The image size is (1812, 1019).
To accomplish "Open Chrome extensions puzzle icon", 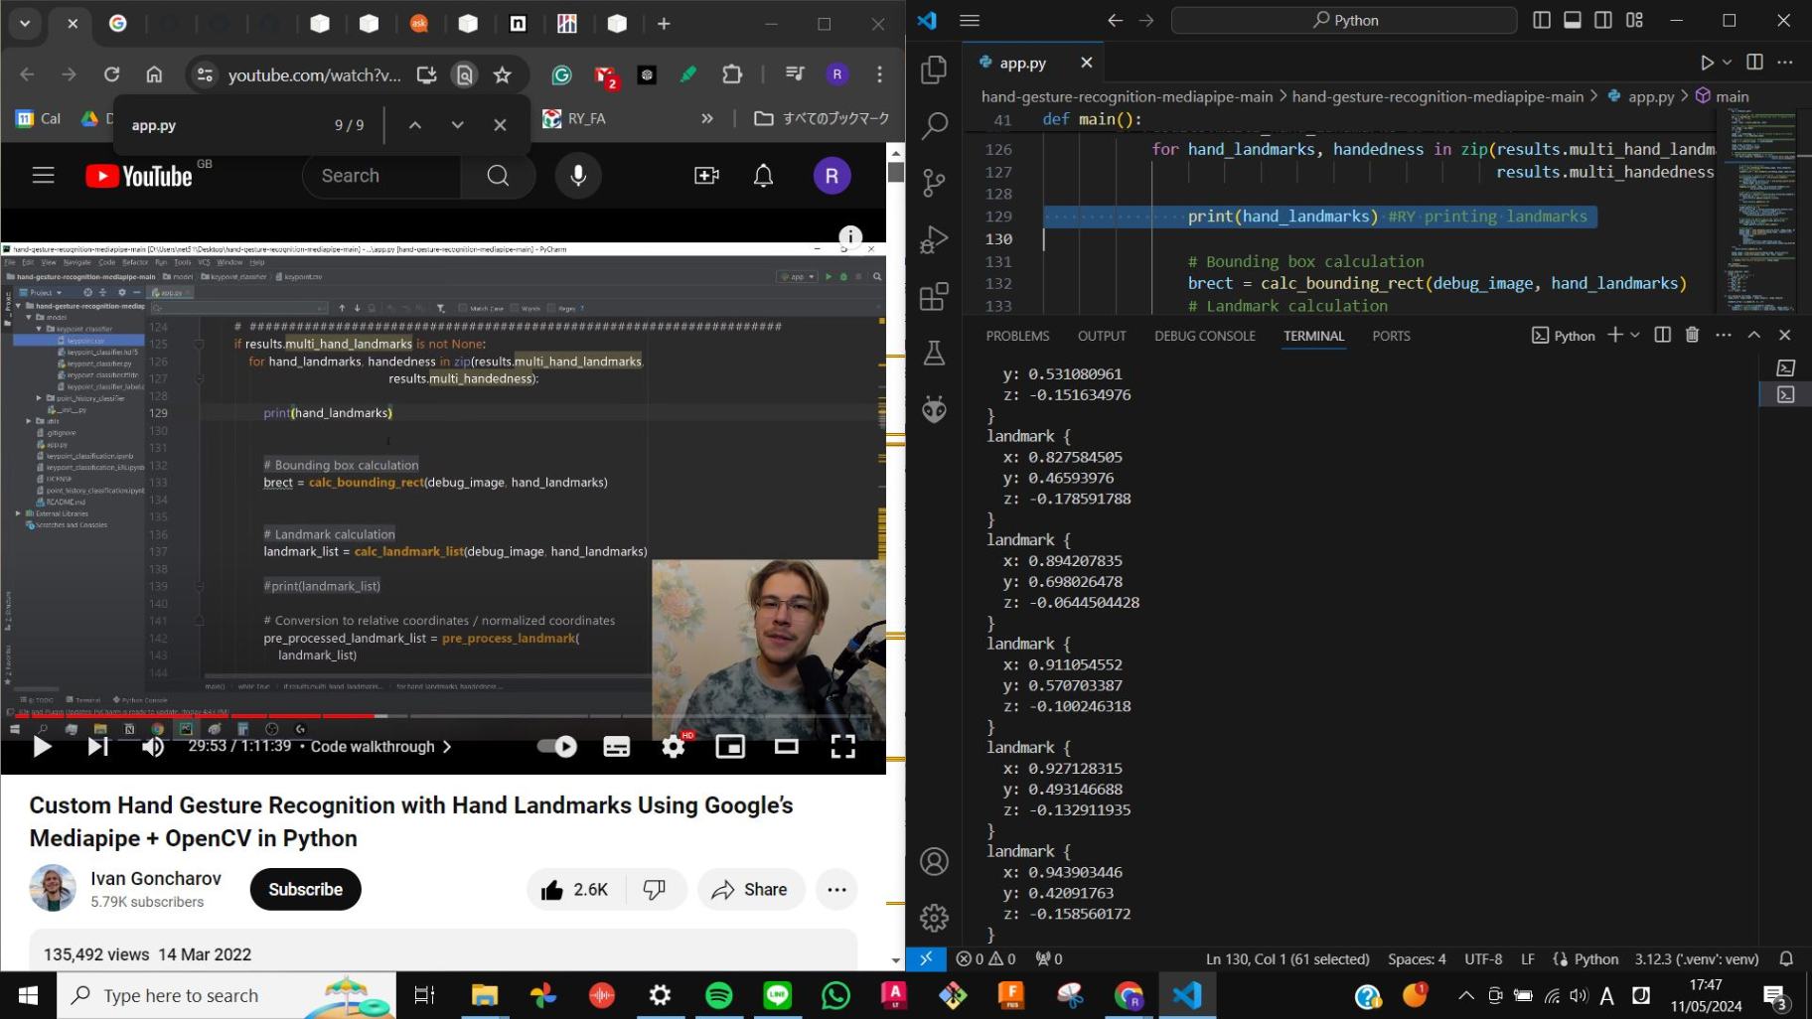I will point(732,74).
